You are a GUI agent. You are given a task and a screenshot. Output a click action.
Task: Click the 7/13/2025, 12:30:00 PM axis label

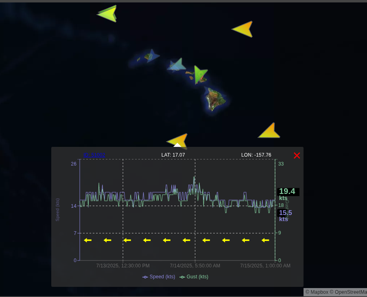pyautogui.click(x=123, y=266)
